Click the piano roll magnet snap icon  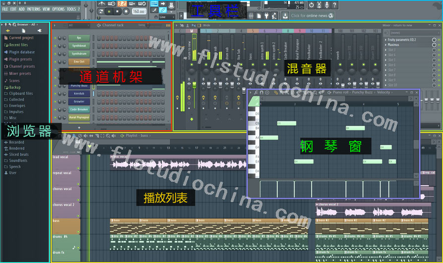tap(261, 93)
